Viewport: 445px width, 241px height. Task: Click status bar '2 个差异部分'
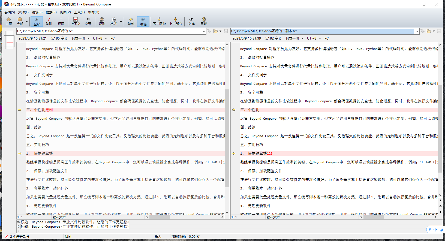coord(20,236)
